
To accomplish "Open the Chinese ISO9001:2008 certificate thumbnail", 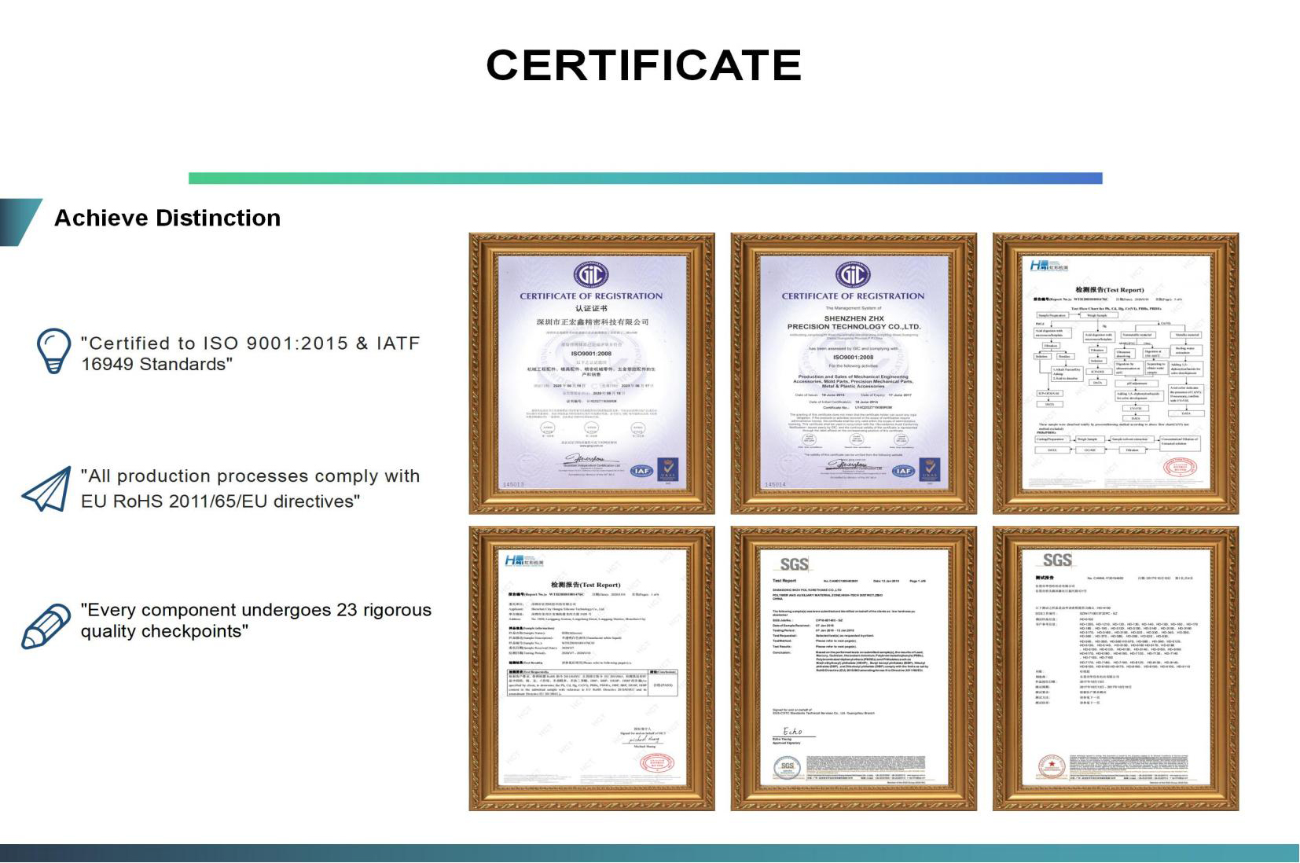I will point(592,373).
